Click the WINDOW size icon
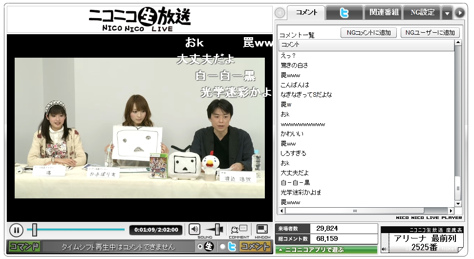This screenshot has width=474, height=259. (x=262, y=229)
